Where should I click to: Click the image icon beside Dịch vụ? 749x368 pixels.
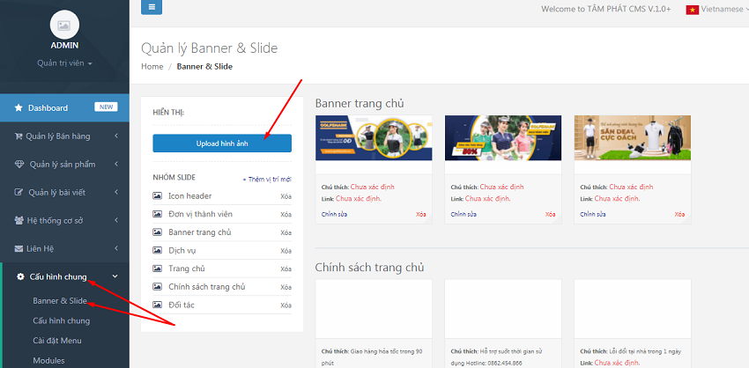[158, 251]
